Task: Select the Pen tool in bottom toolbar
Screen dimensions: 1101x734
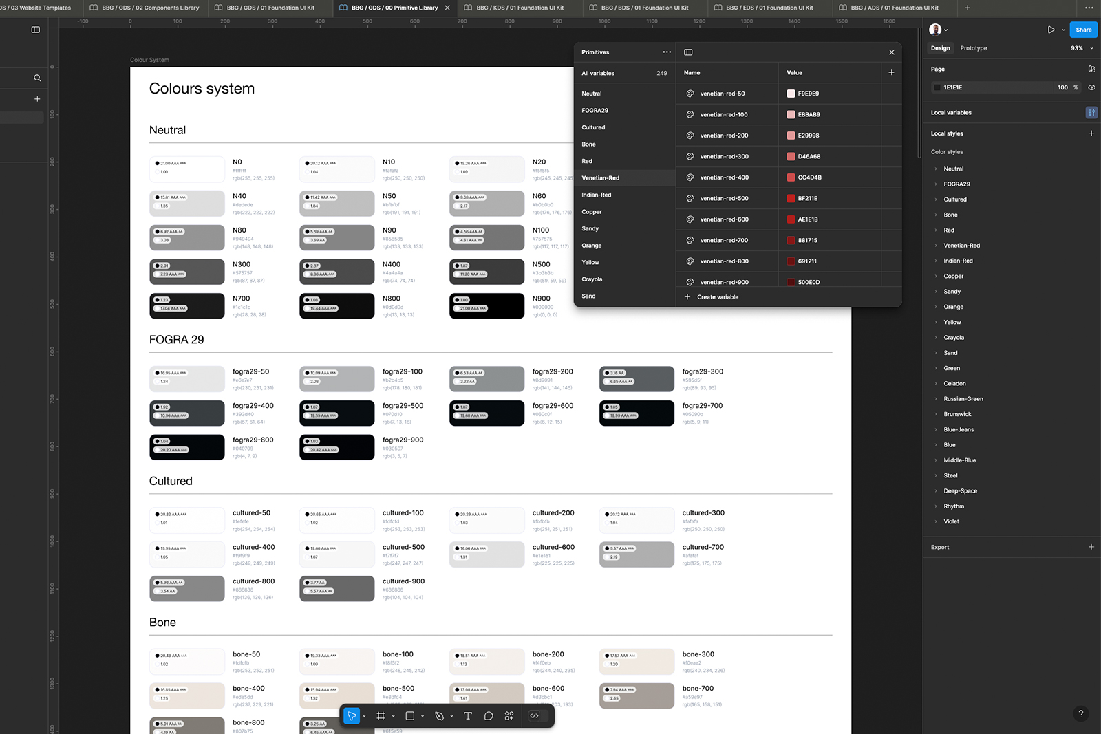Action: pyautogui.click(x=439, y=716)
